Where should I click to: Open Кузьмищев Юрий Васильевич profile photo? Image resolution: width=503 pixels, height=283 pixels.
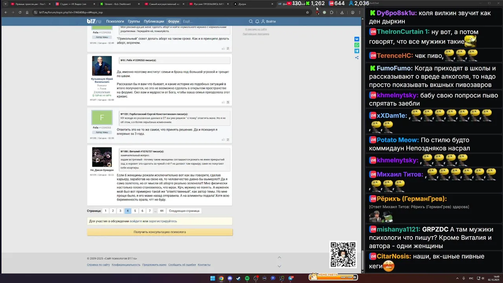102,66
